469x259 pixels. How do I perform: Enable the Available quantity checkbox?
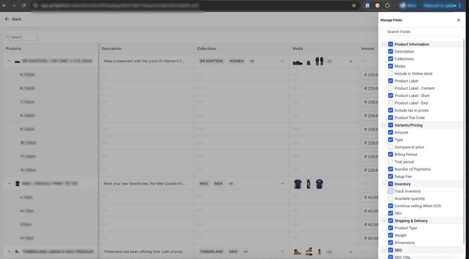tap(390, 199)
